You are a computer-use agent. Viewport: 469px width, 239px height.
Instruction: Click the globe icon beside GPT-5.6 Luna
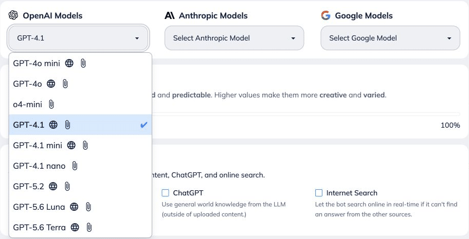(74, 207)
